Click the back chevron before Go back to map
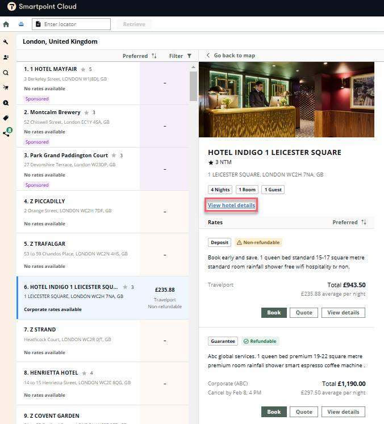This screenshot has height=424, width=384. pyautogui.click(x=208, y=55)
